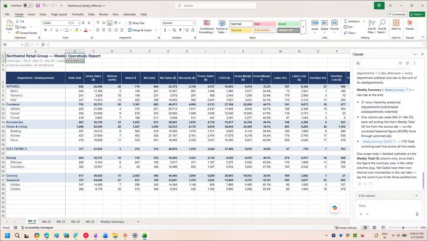Select the Format Painter tool
Viewport: 428px width, 241px height.
coord(26,33)
